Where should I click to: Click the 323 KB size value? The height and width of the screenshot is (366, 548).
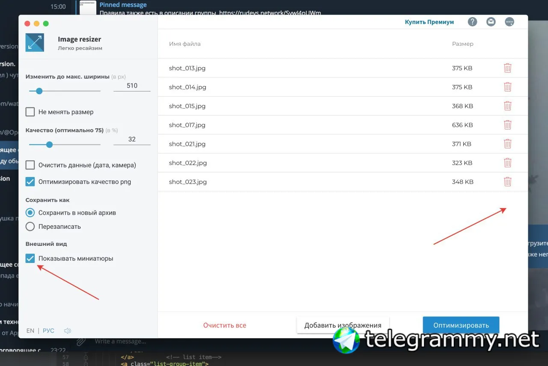(x=462, y=163)
